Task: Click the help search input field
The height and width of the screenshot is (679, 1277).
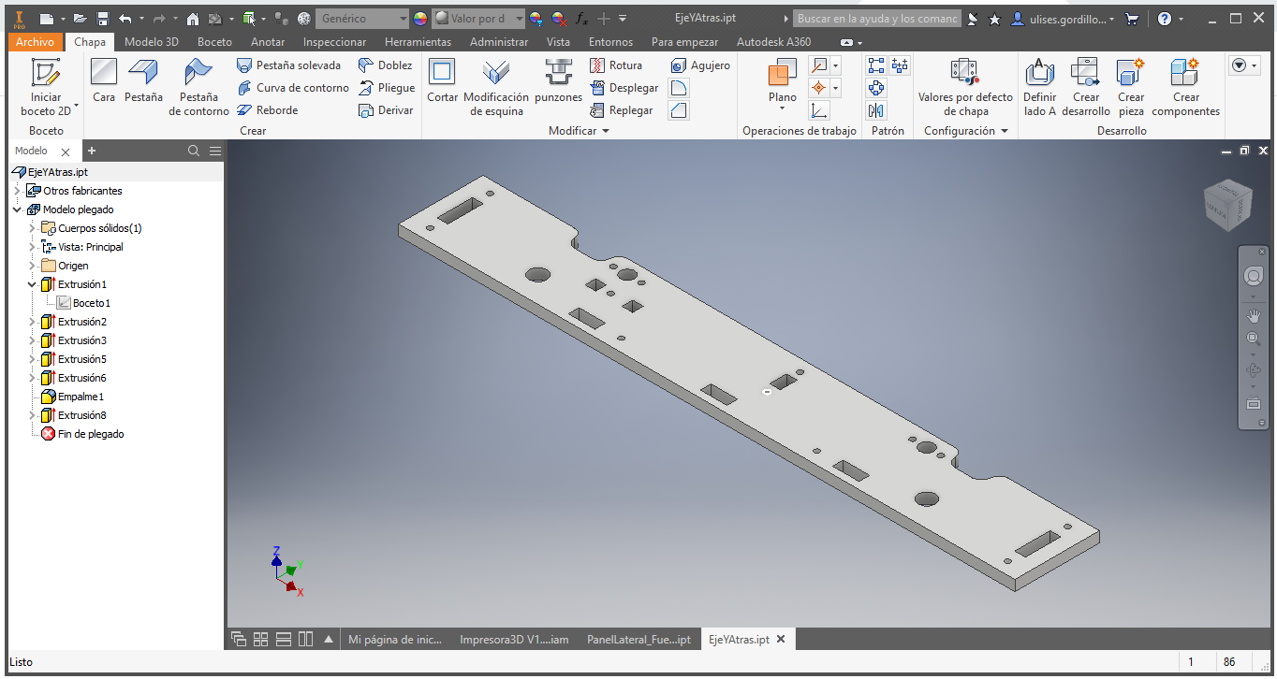Action: click(876, 19)
